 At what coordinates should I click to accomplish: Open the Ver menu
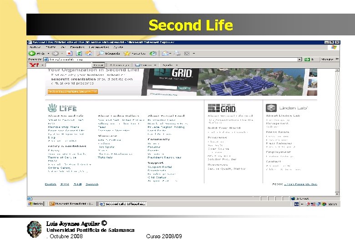tap(63, 47)
